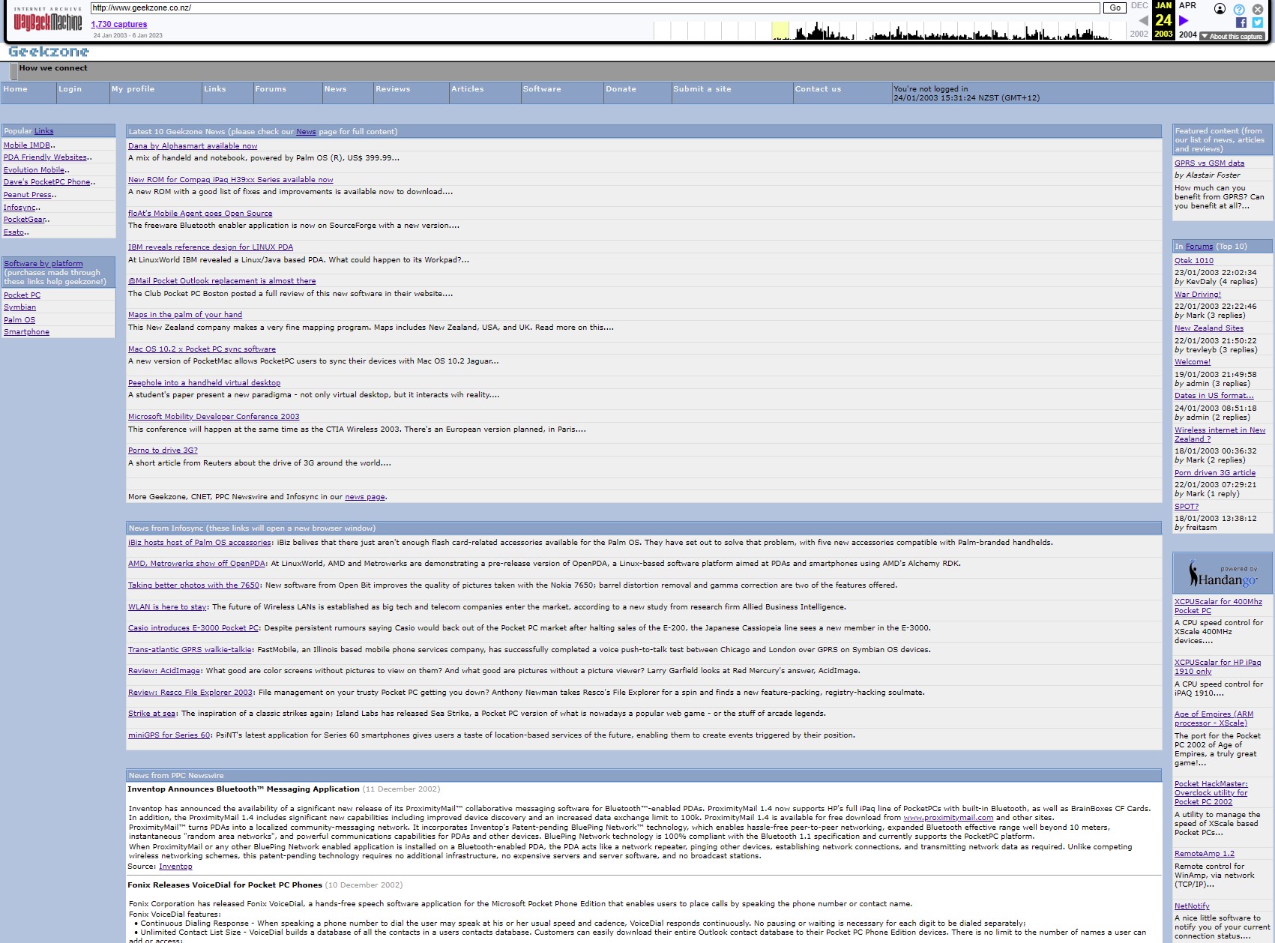Open WLAN is here to stay link

168,607
